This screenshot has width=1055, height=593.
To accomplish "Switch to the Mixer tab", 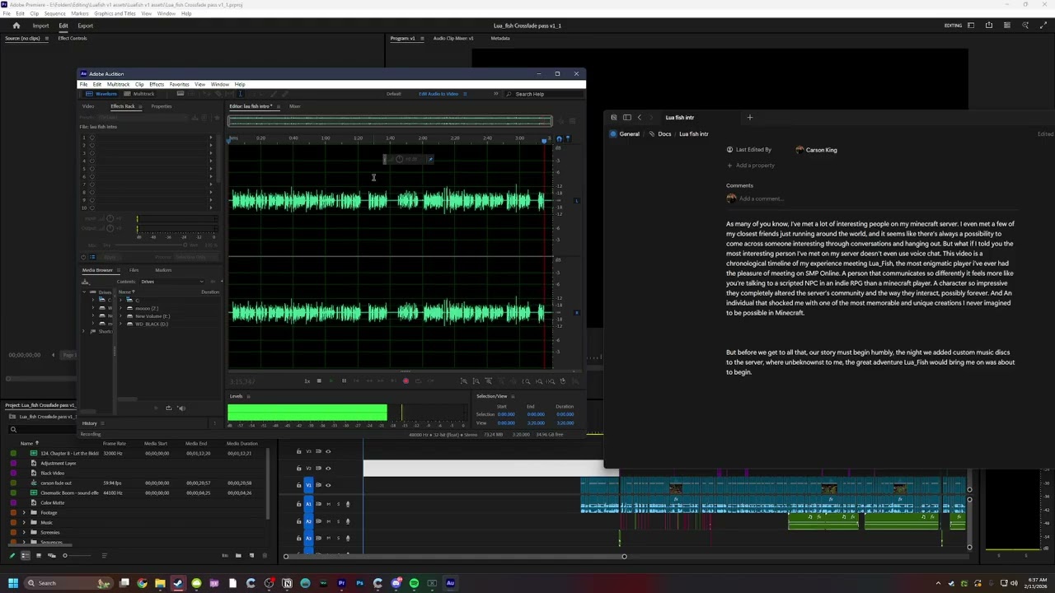I will (x=294, y=106).
